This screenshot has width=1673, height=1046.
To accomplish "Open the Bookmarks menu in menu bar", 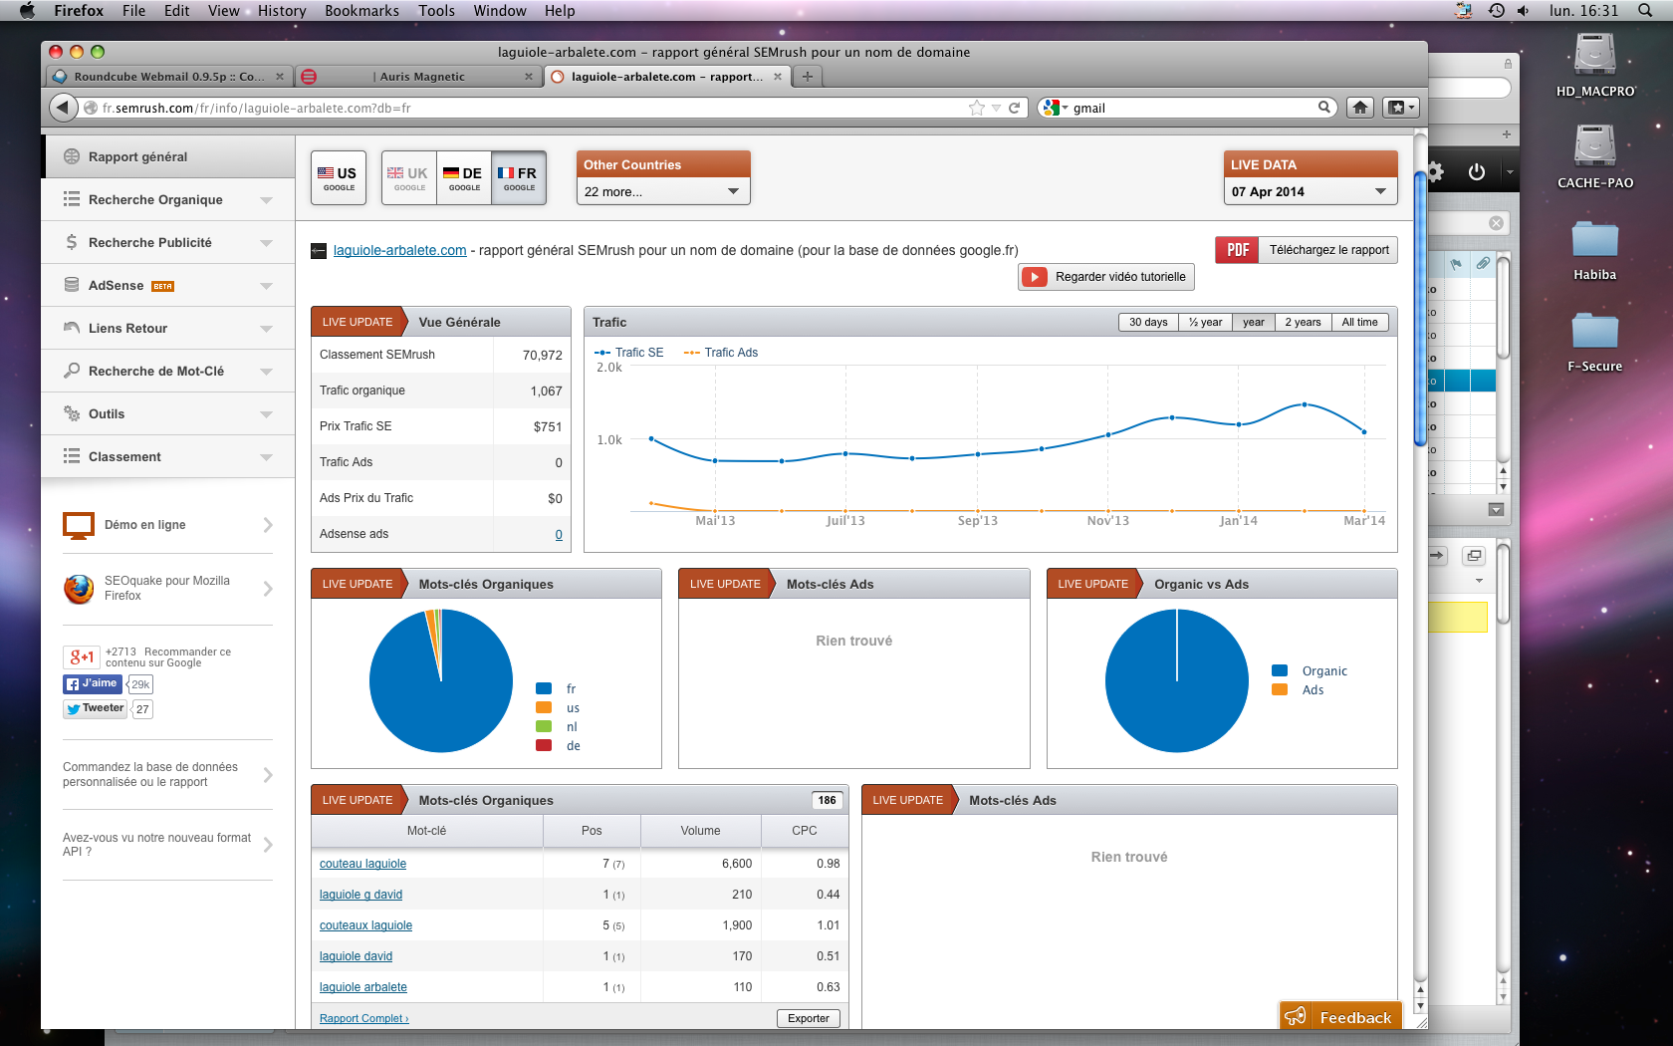I will click(361, 11).
